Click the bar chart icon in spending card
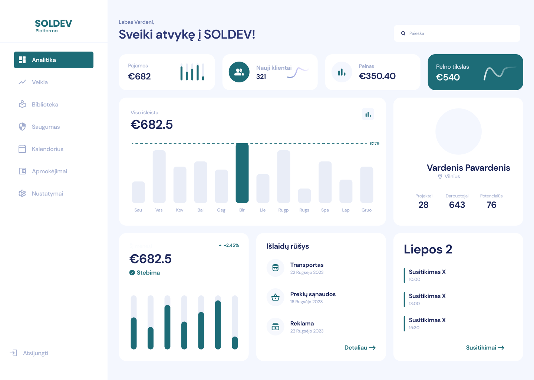Screen dimensions: 534x380 [x=368, y=114]
